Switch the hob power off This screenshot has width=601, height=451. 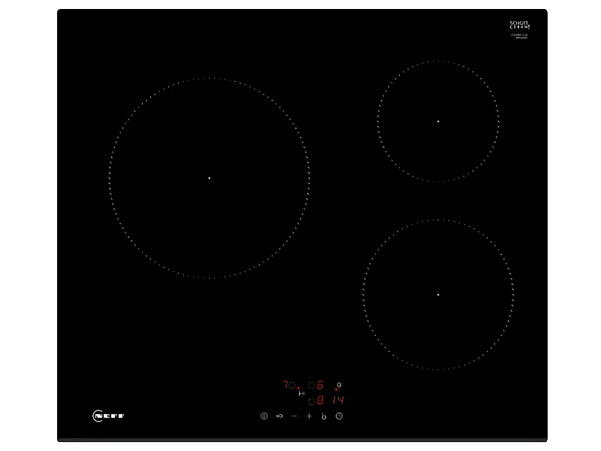click(264, 416)
